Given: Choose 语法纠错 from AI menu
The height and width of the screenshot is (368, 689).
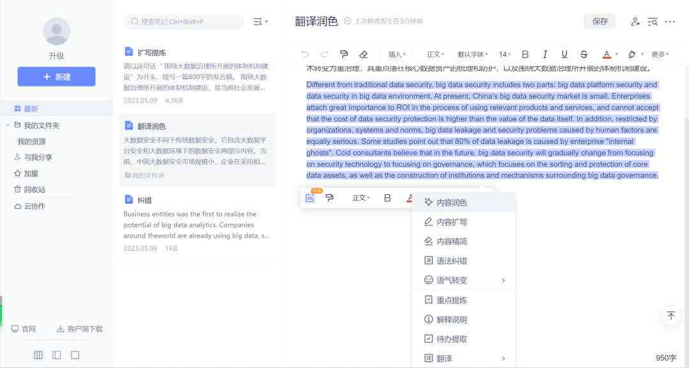Looking at the screenshot, I should (x=464, y=260).
